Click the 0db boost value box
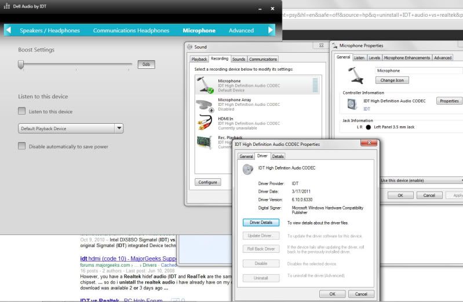463x302 pixels. pyautogui.click(x=146, y=64)
